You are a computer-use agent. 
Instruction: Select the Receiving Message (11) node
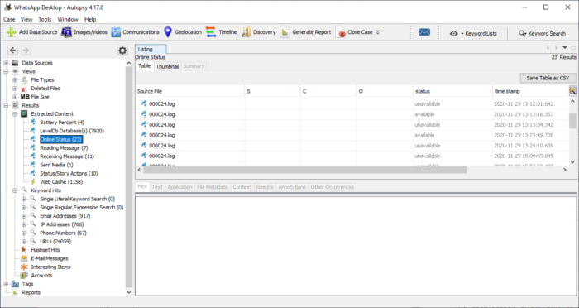[67, 156]
